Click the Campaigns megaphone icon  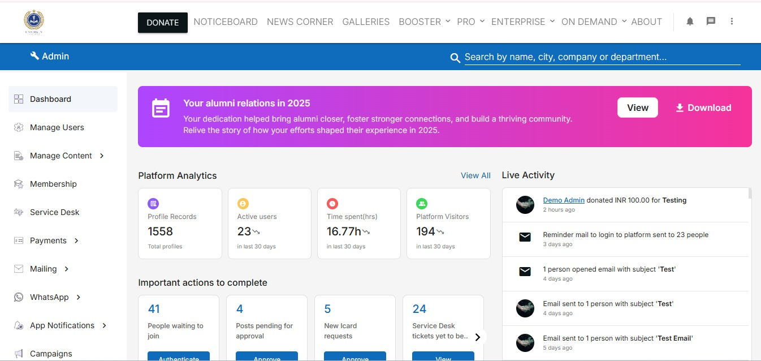point(19,353)
